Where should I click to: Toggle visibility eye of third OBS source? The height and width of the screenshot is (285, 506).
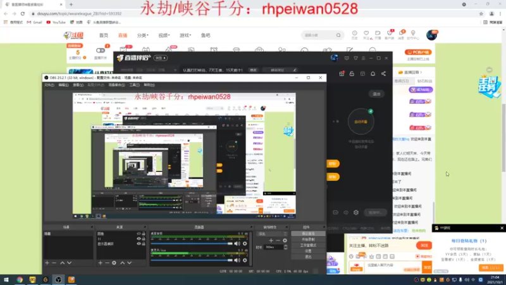[139, 244]
